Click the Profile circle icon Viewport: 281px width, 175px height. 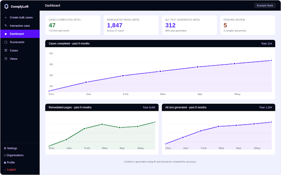5,163
